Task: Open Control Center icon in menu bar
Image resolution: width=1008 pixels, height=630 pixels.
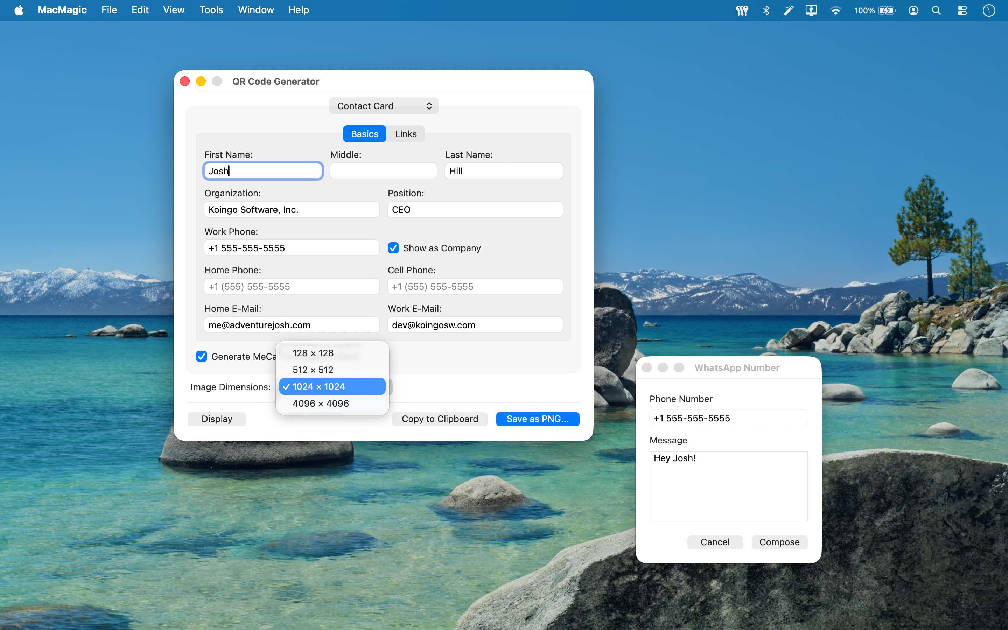Action: (x=962, y=10)
